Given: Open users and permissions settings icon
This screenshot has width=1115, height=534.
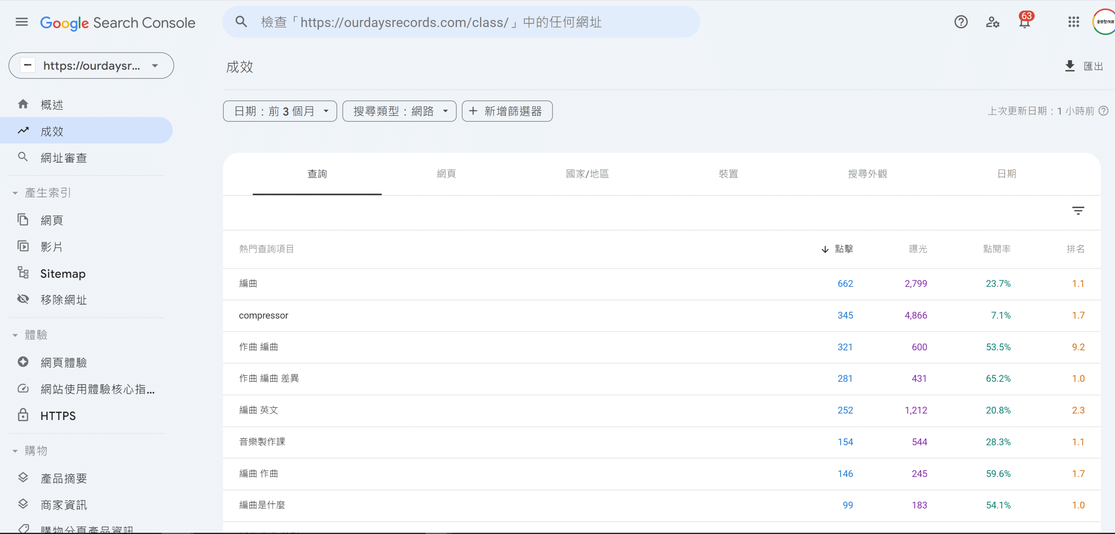Looking at the screenshot, I should [993, 22].
